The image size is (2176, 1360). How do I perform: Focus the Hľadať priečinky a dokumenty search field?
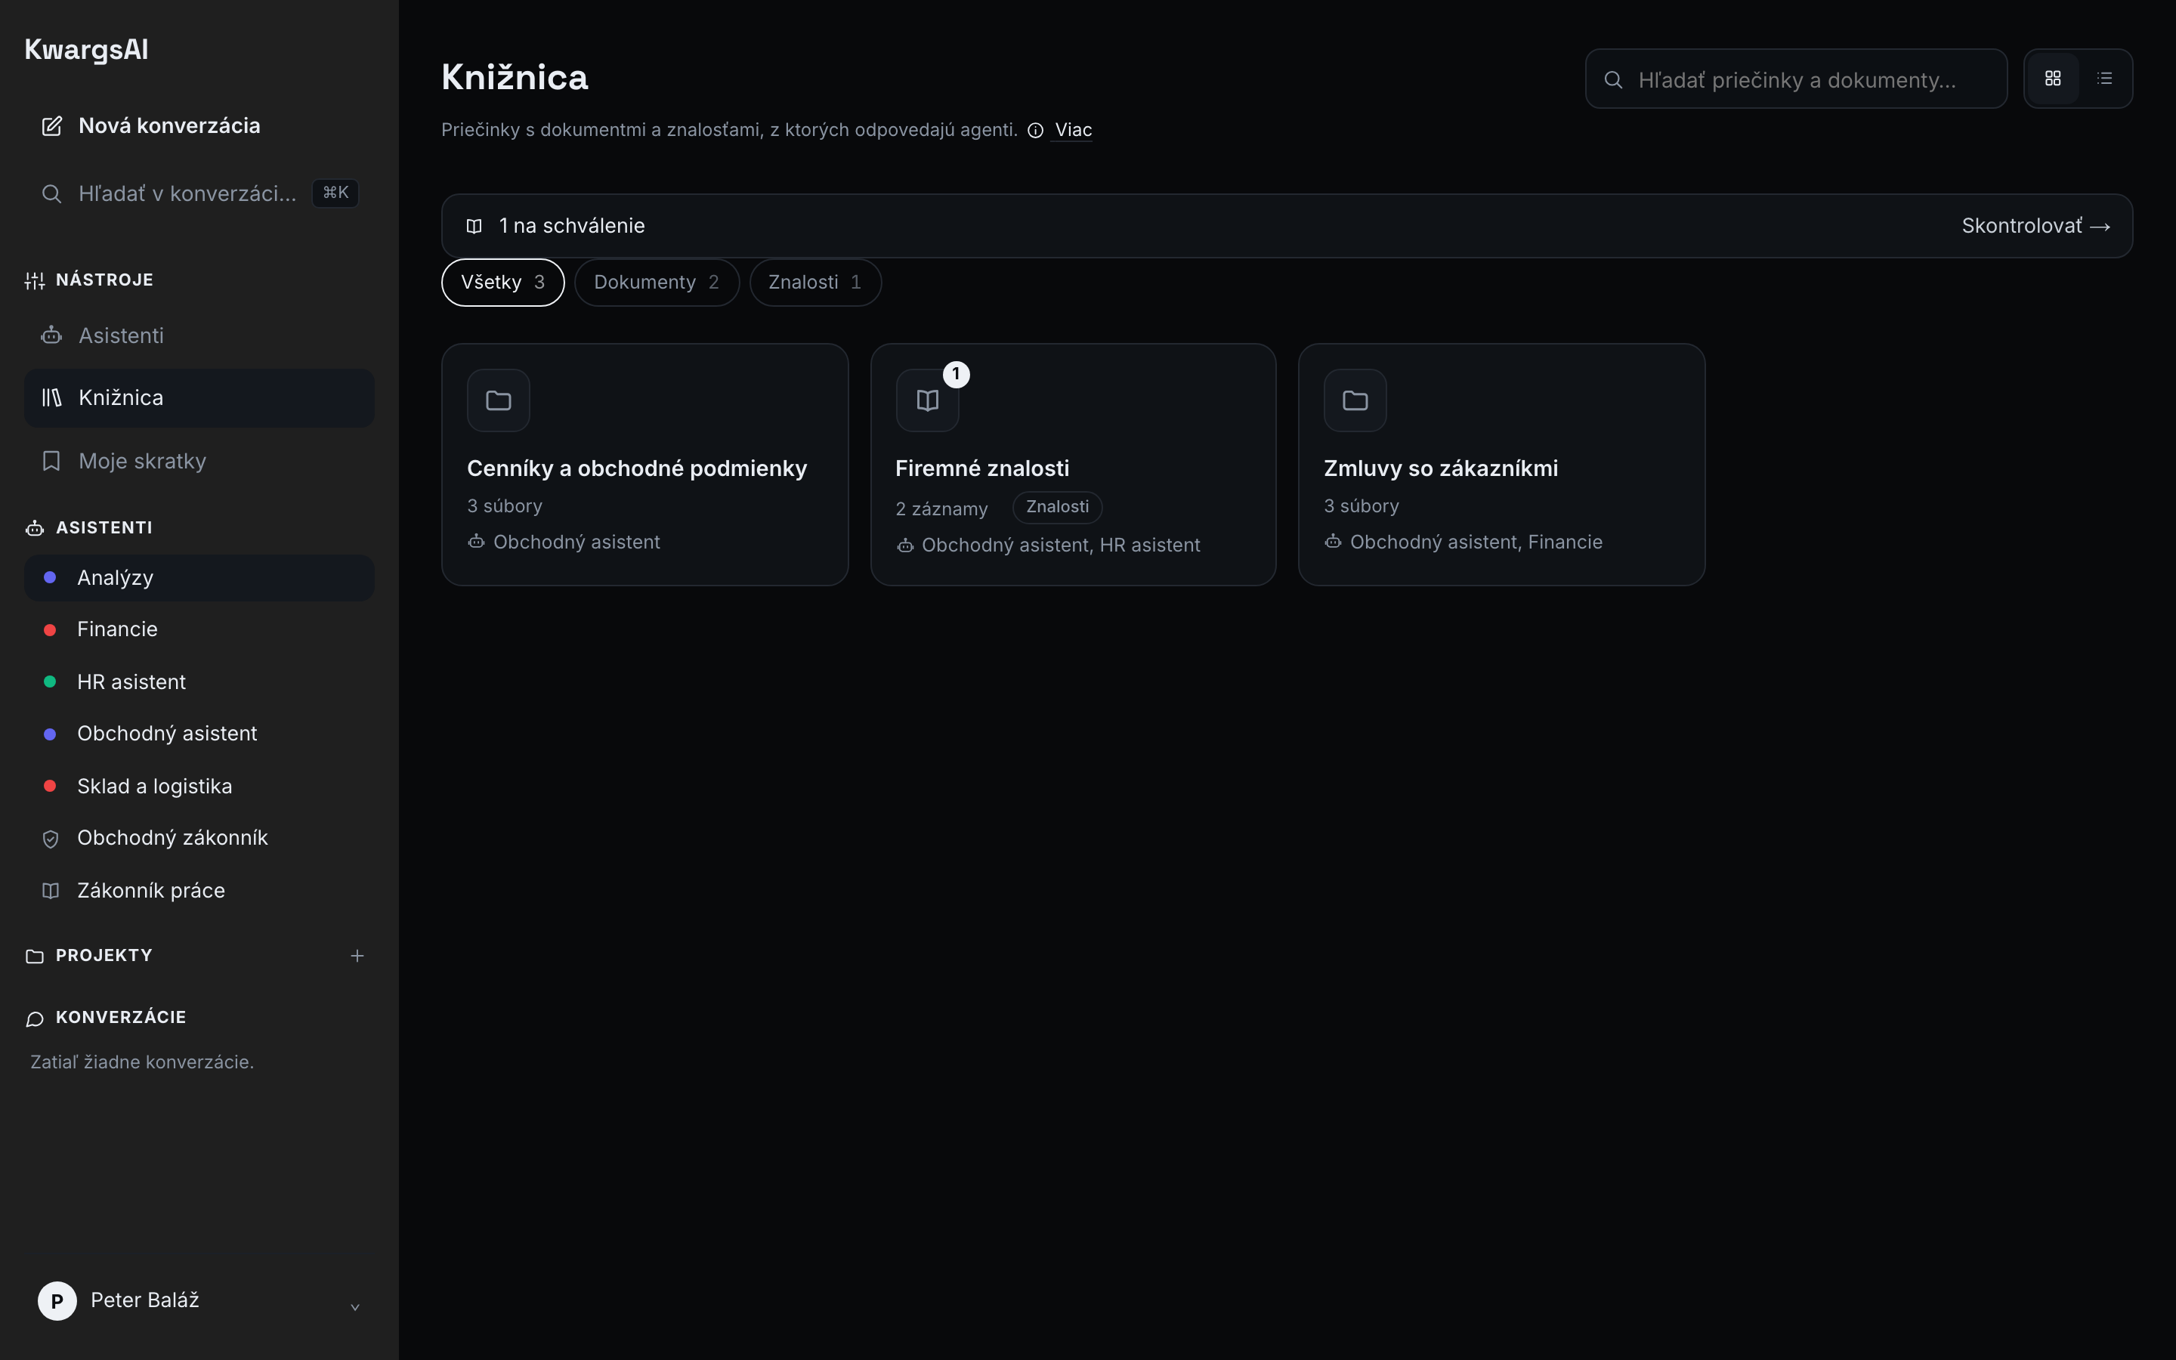tap(1796, 79)
